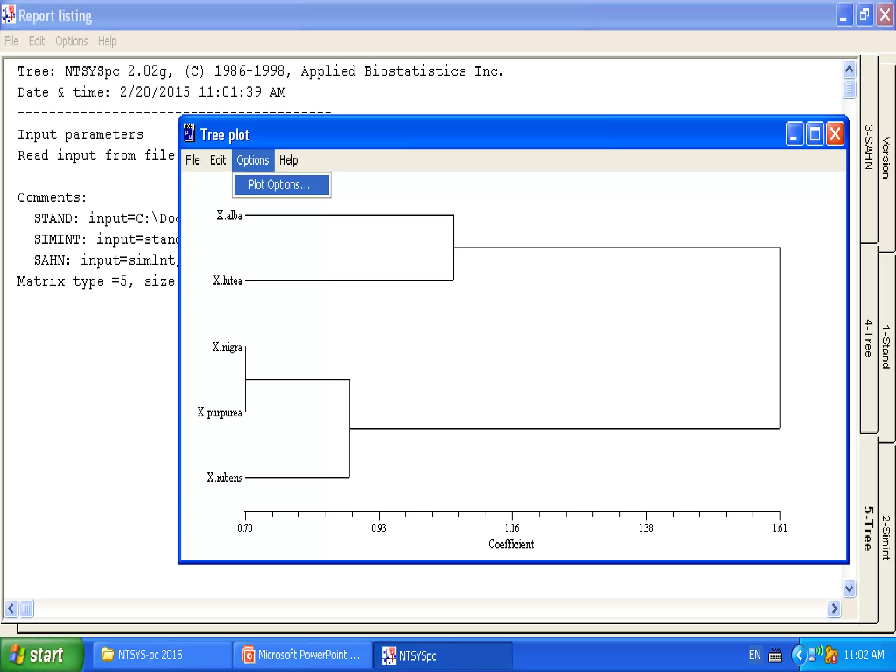Open the 2-Simint tab
The width and height of the screenshot is (896, 672).
(x=886, y=538)
